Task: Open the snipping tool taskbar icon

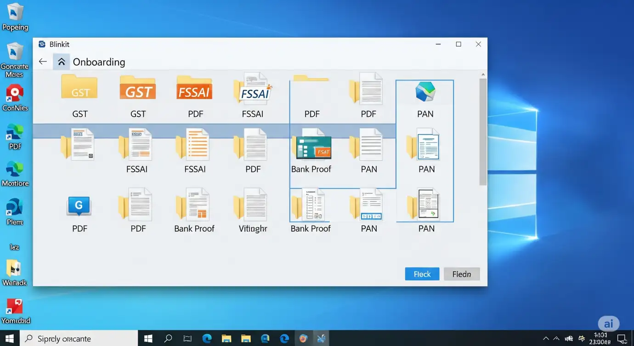Action: [322, 339]
